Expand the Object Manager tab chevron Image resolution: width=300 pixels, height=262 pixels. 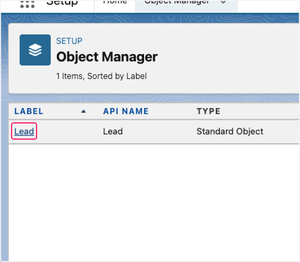(223, 2)
